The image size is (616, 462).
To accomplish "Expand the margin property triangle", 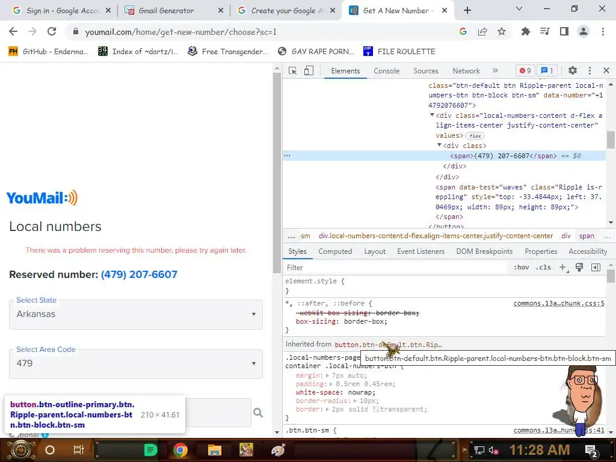I will 328,375.
